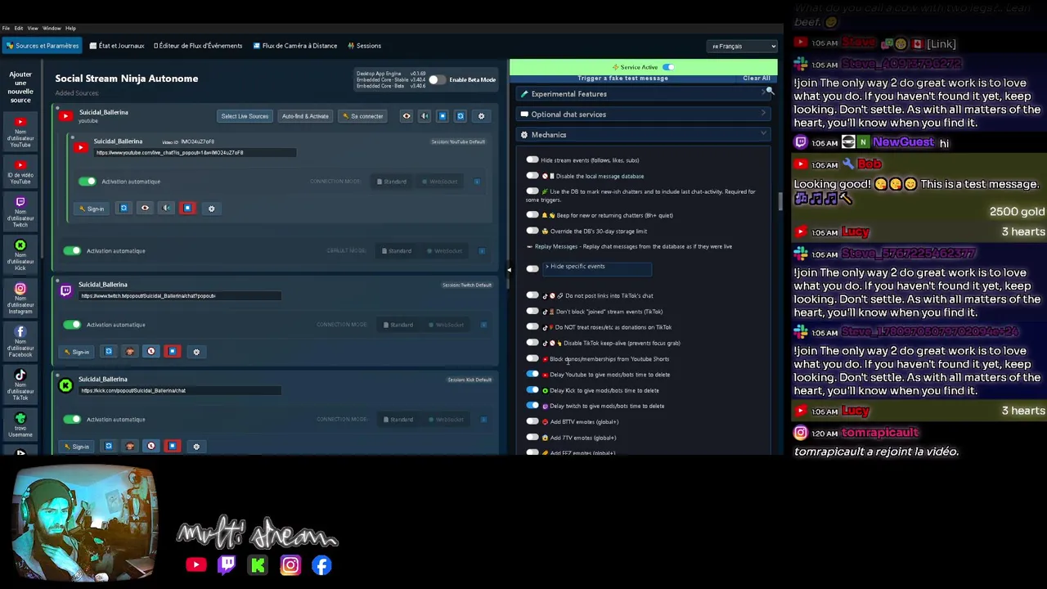The width and height of the screenshot is (1047, 589).
Task: Add a Kick username source from sidebar
Action: click(20, 255)
